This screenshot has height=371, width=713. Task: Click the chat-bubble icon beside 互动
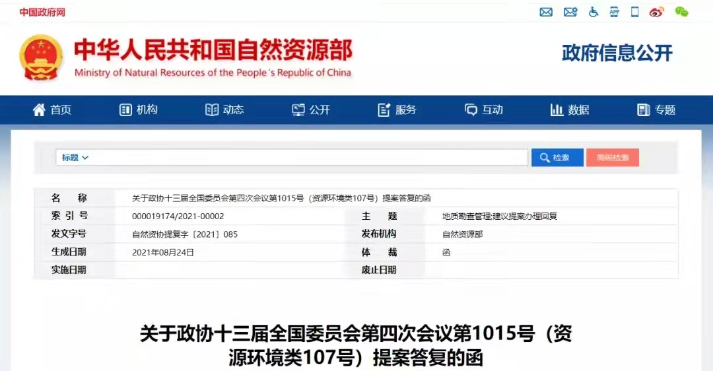(x=471, y=110)
